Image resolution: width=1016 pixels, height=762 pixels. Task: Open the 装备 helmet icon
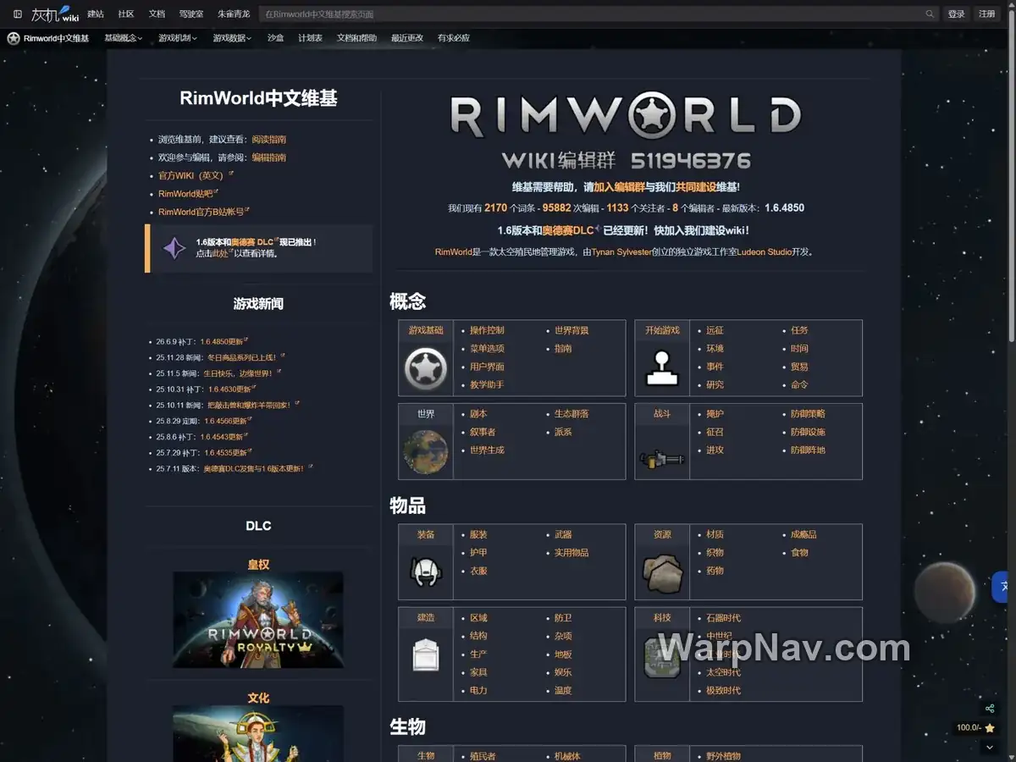(x=426, y=571)
